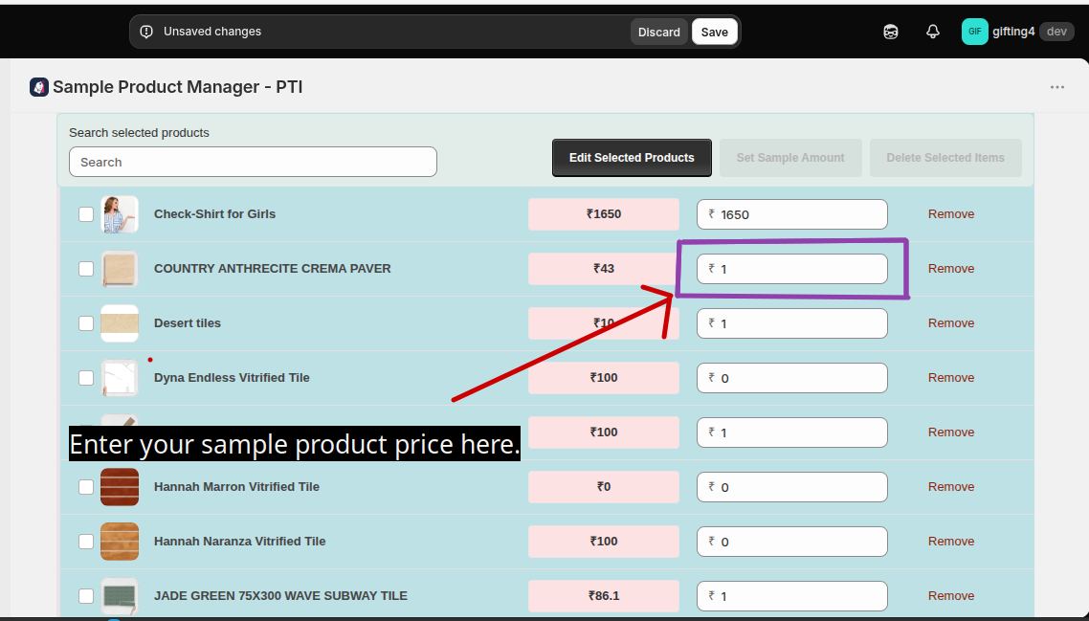Check the Hannah Naranza Vitrified Tile checkbox

tap(86, 542)
